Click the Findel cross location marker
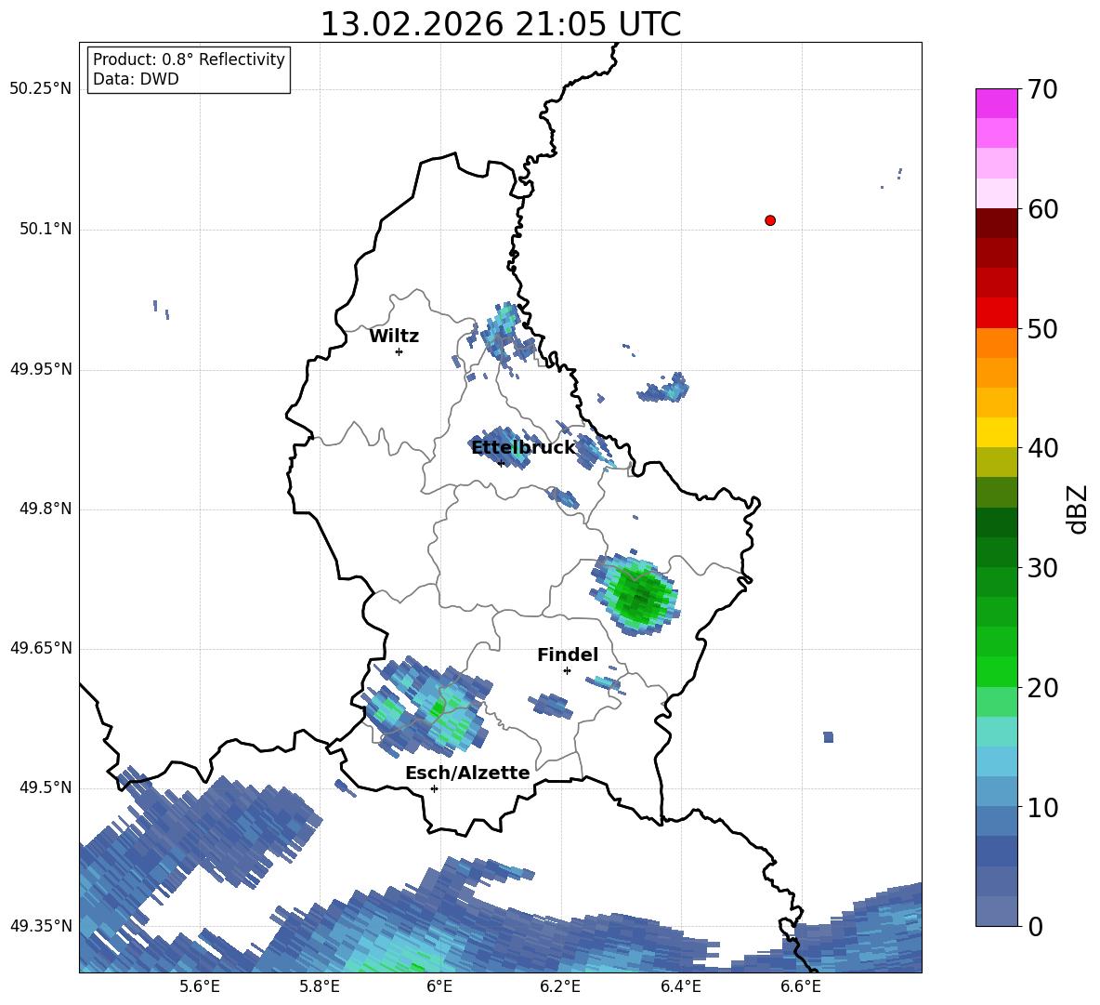Viewport: 1100px width, 1005px height. click(x=568, y=671)
